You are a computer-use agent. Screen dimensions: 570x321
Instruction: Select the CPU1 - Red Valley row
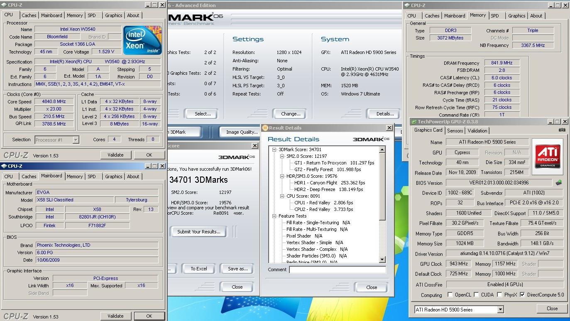pos(324,203)
